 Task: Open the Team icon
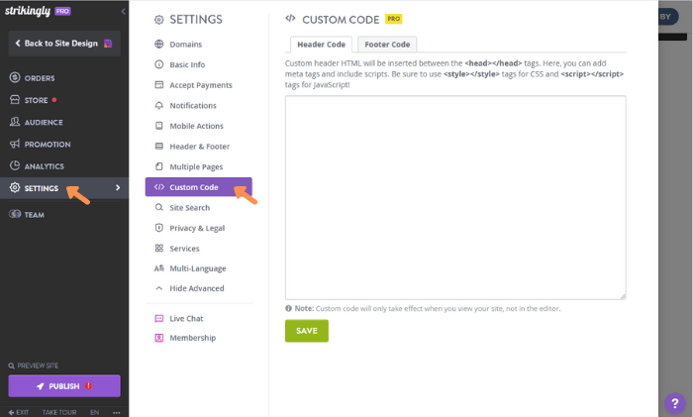coord(15,214)
